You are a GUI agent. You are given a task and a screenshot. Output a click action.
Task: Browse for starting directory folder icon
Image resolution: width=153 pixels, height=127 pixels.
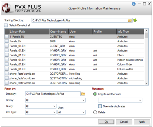pyautogui.click(x=130, y=20)
